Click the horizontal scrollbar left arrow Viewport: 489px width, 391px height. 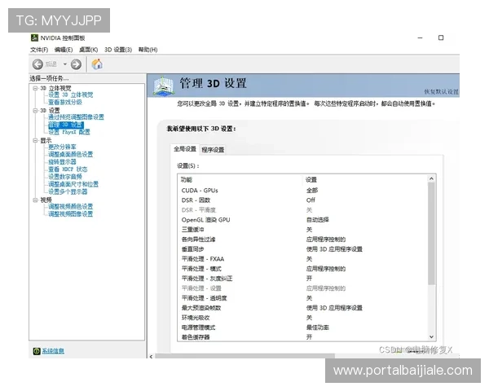(152, 357)
